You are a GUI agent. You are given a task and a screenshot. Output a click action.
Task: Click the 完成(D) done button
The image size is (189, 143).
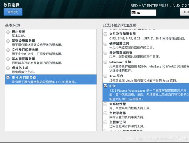(x=13, y=12)
